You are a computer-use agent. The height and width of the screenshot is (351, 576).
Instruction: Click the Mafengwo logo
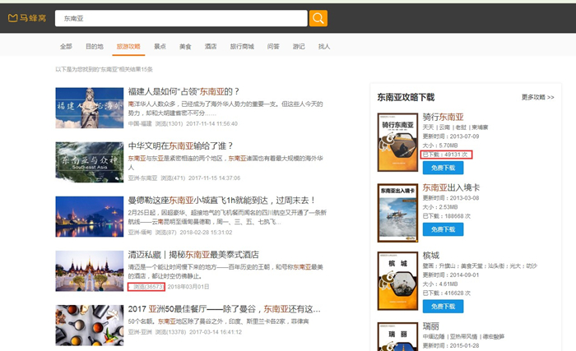click(x=26, y=18)
